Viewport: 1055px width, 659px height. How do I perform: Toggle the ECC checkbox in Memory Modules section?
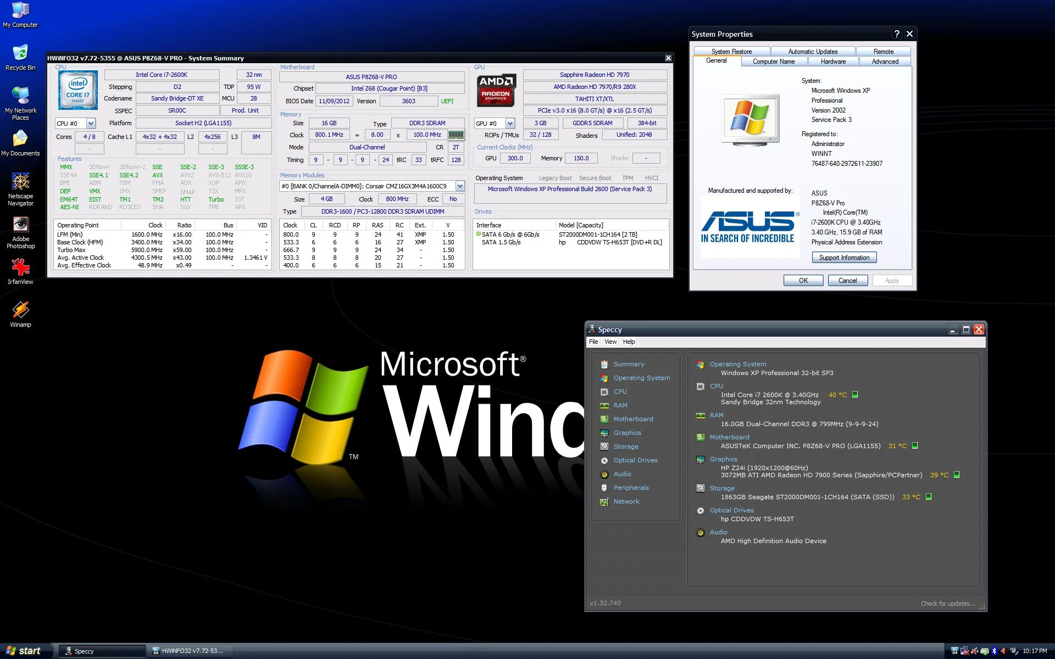(x=453, y=199)
